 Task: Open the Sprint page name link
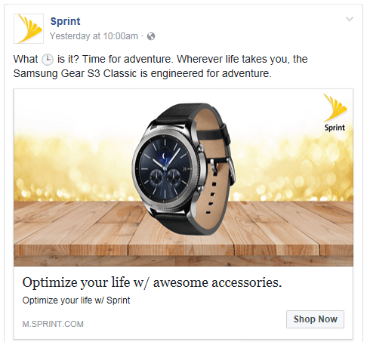click(x=65, y=21)
